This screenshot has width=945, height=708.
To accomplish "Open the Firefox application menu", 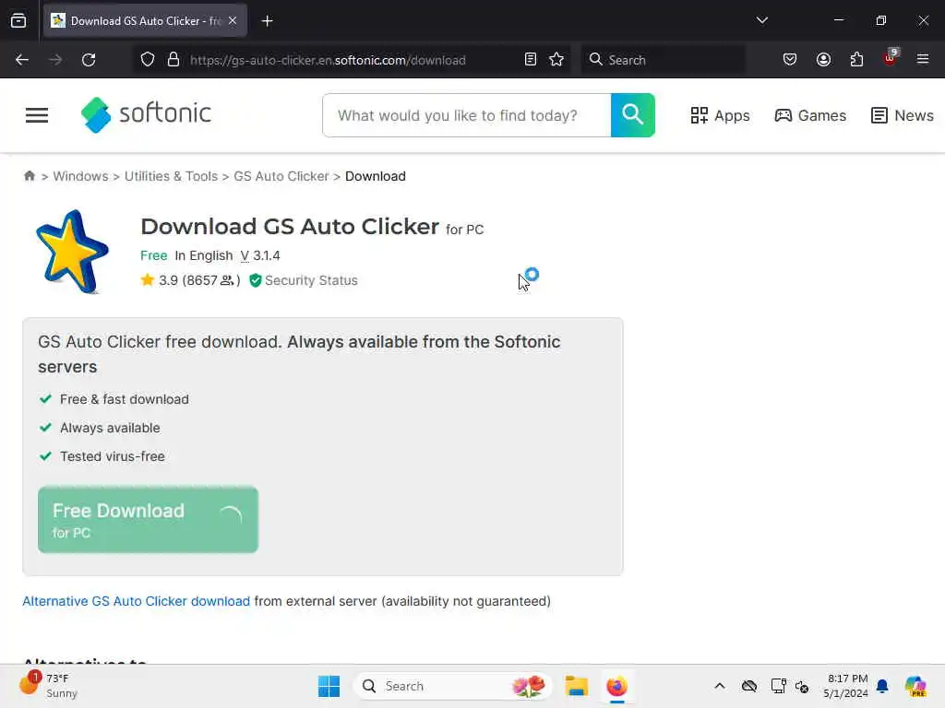I will 923,60.
